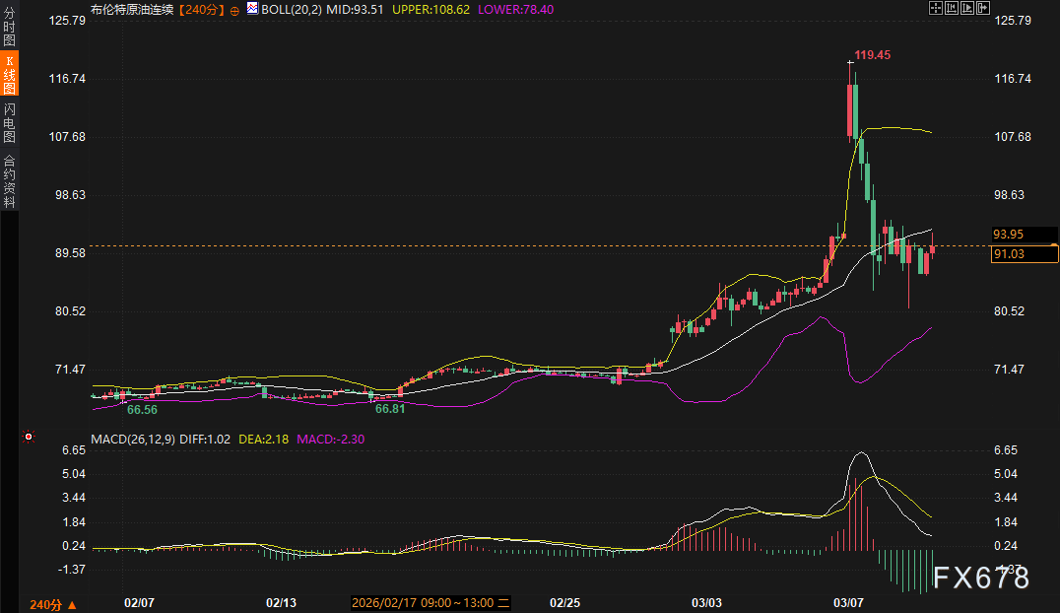Click the orange crosshair icon beside 240分
1060x613 pixels.
click(234, 9)
